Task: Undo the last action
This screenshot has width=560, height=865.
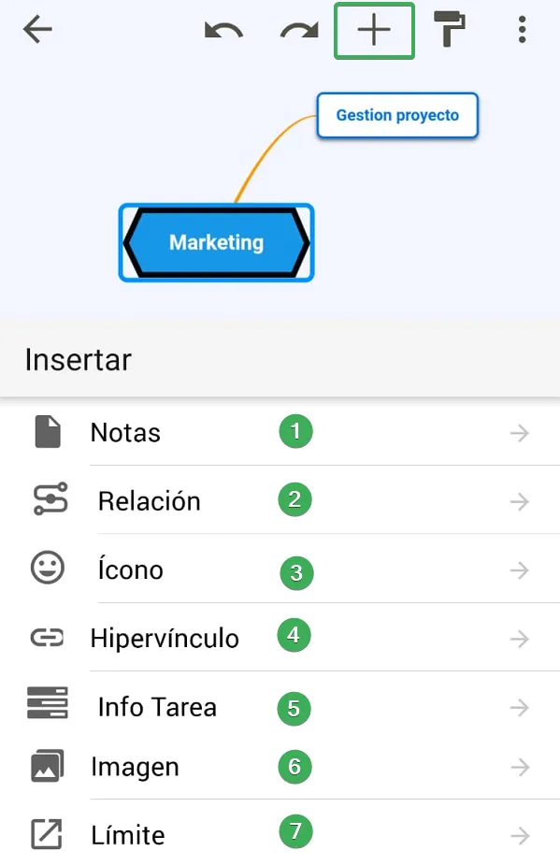Action: (x=223, y=30)
